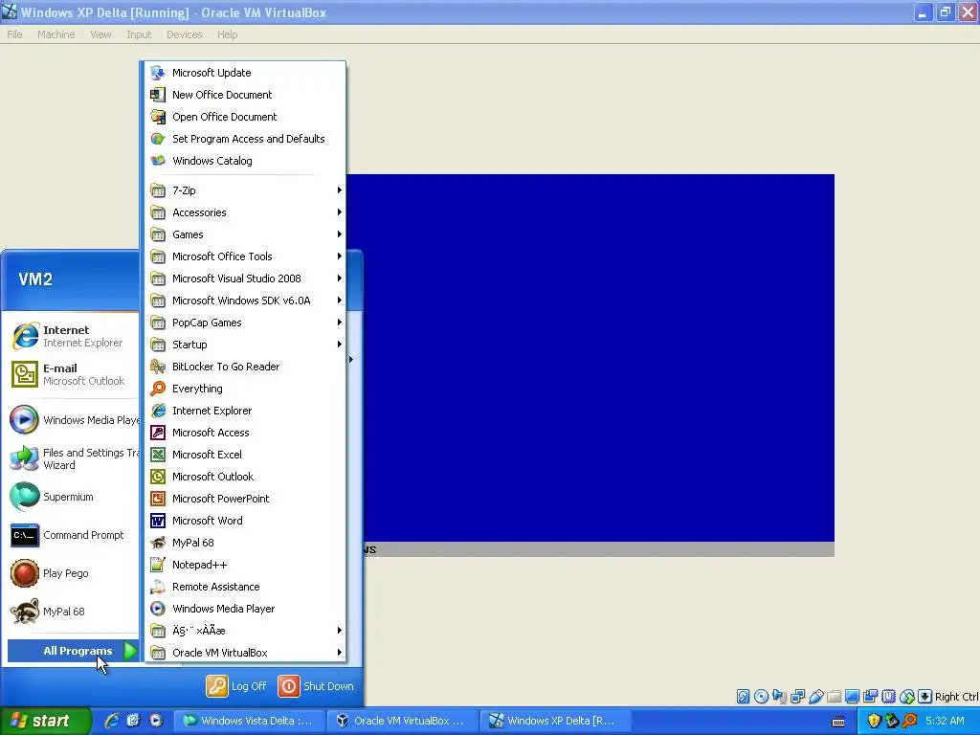The image size is (980, 735).
Task: Launch Notepad++
Action: pos(245,565)
